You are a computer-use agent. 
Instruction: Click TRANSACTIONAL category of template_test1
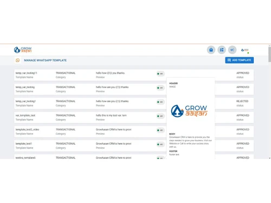click(x=66, y=143)
